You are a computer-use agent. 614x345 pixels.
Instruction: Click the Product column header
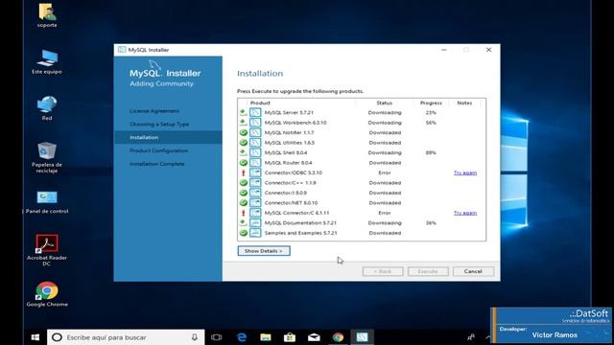click(x=260, y=103)
